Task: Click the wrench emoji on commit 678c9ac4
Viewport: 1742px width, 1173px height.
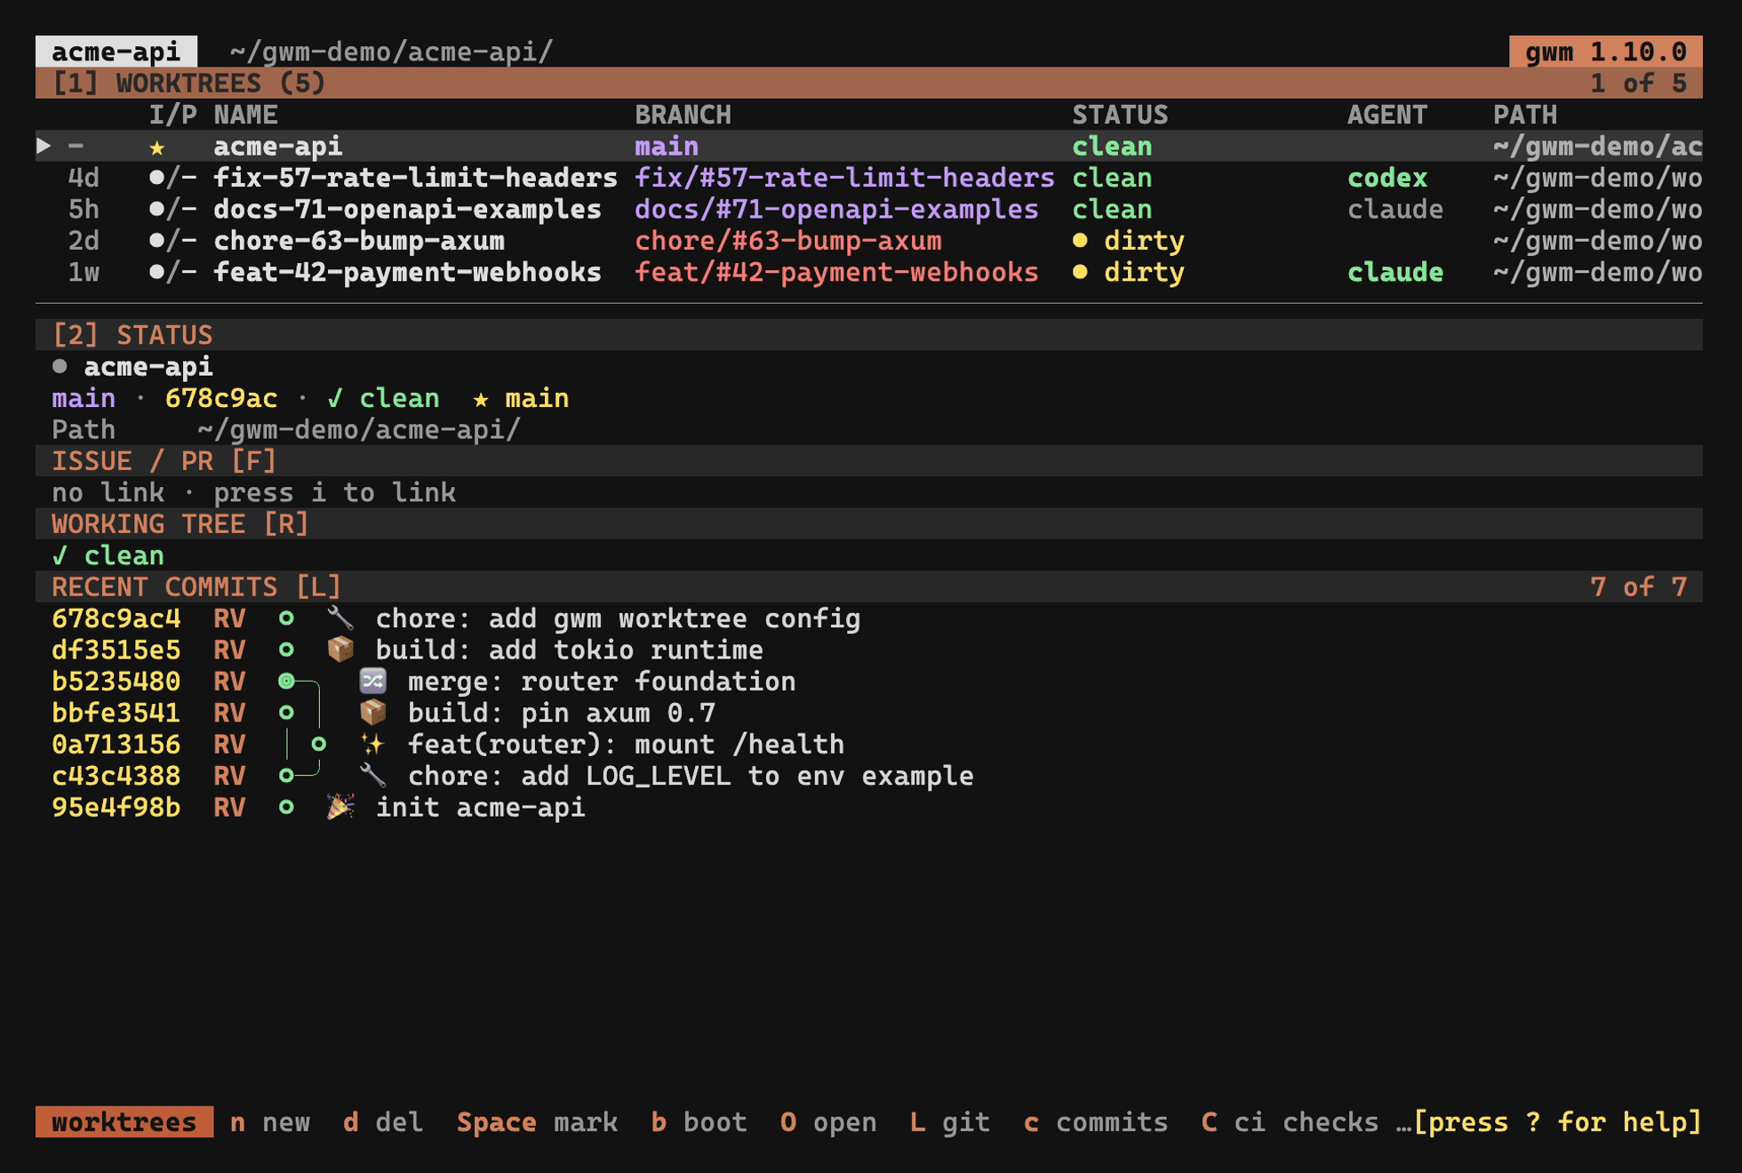Action: [340, 618]
